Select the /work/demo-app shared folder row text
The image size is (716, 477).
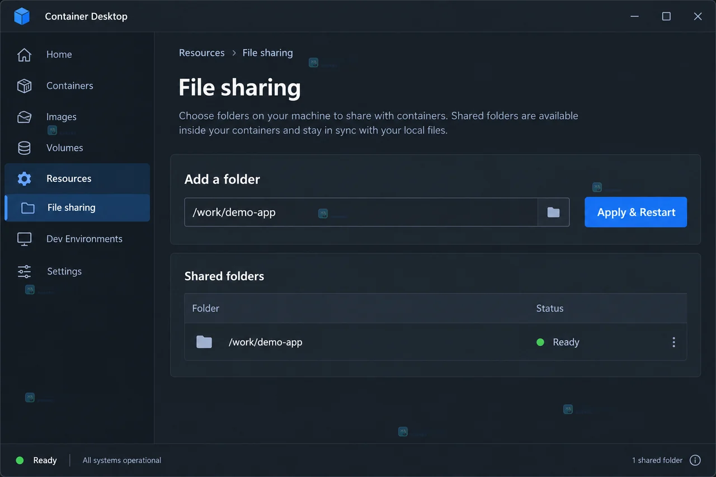point(265,342)
